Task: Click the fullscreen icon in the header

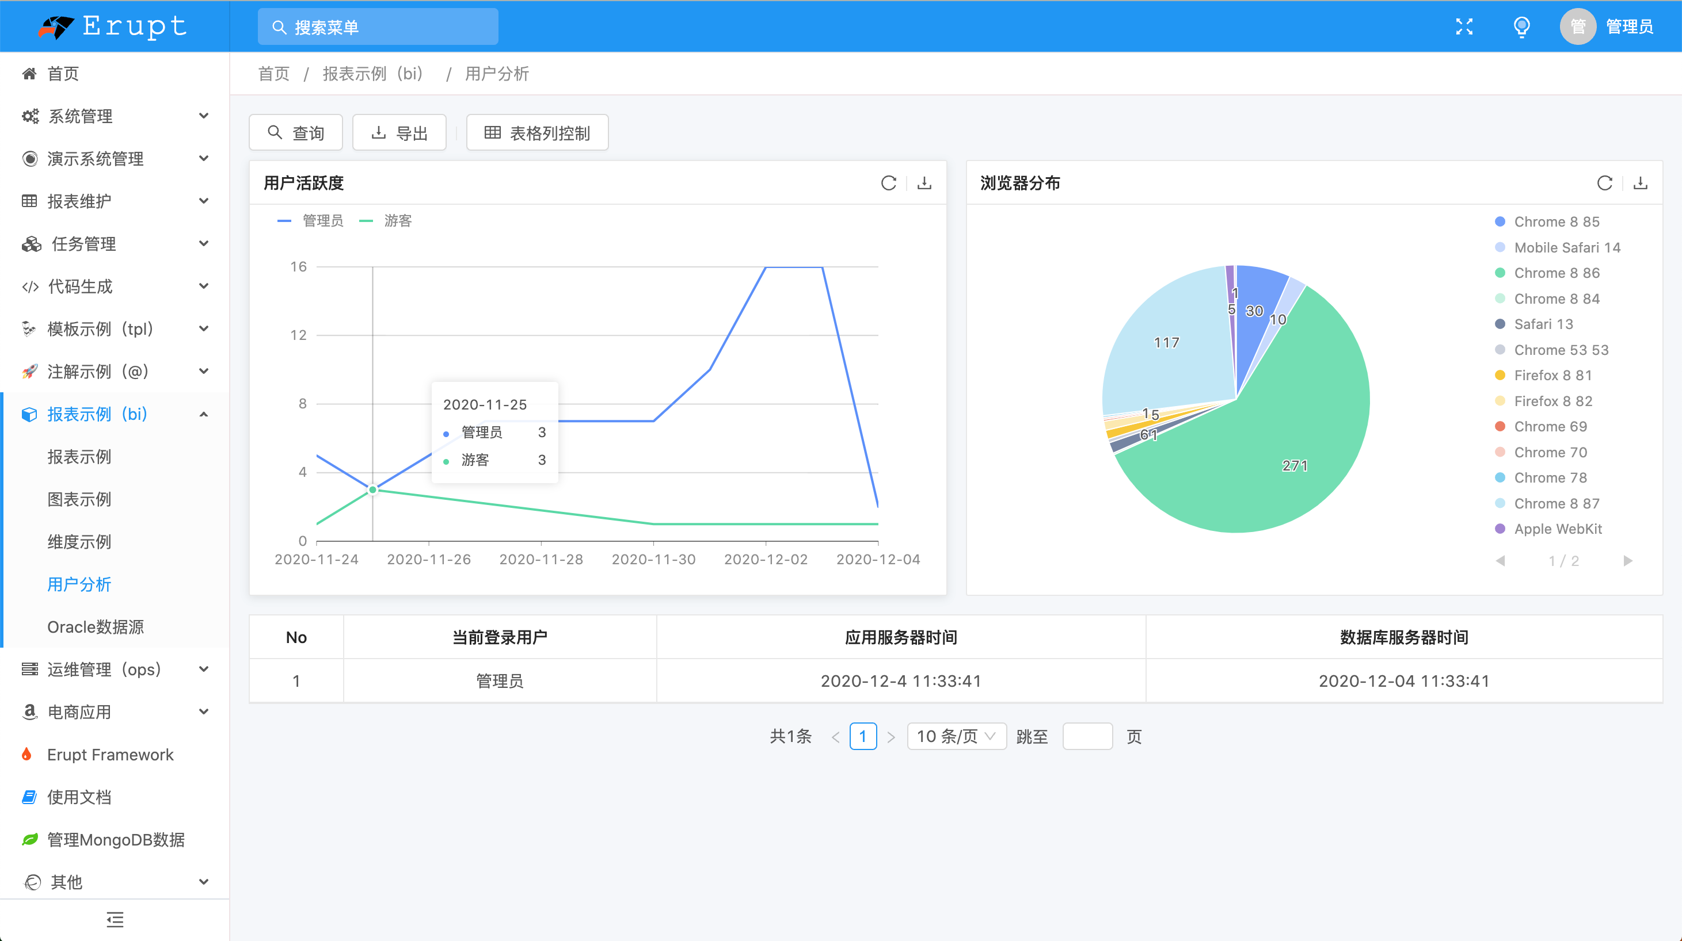Action: tap(1464, 27)
